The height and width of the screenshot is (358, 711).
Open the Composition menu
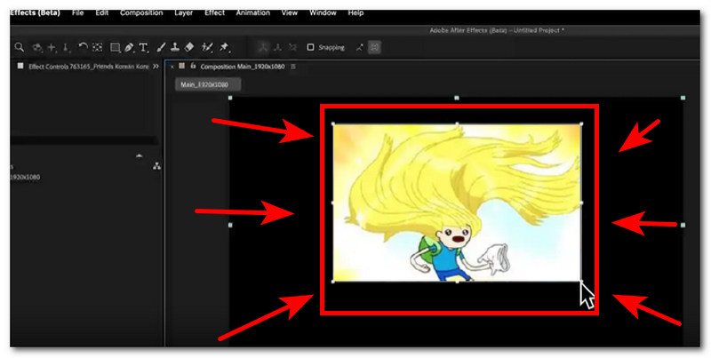click(x=141, y=12)
